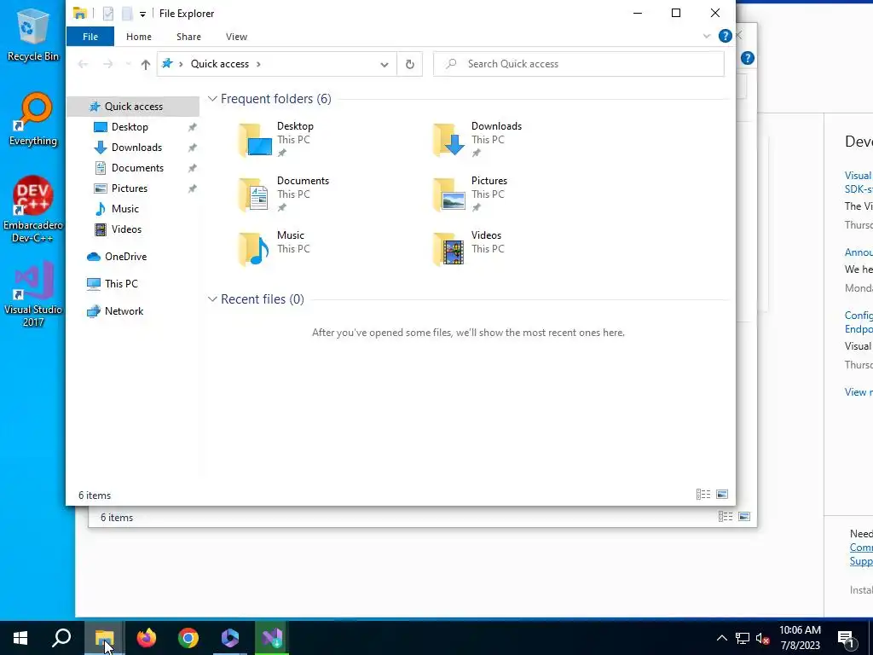Click the Search Quick access field

pos(579,64)
